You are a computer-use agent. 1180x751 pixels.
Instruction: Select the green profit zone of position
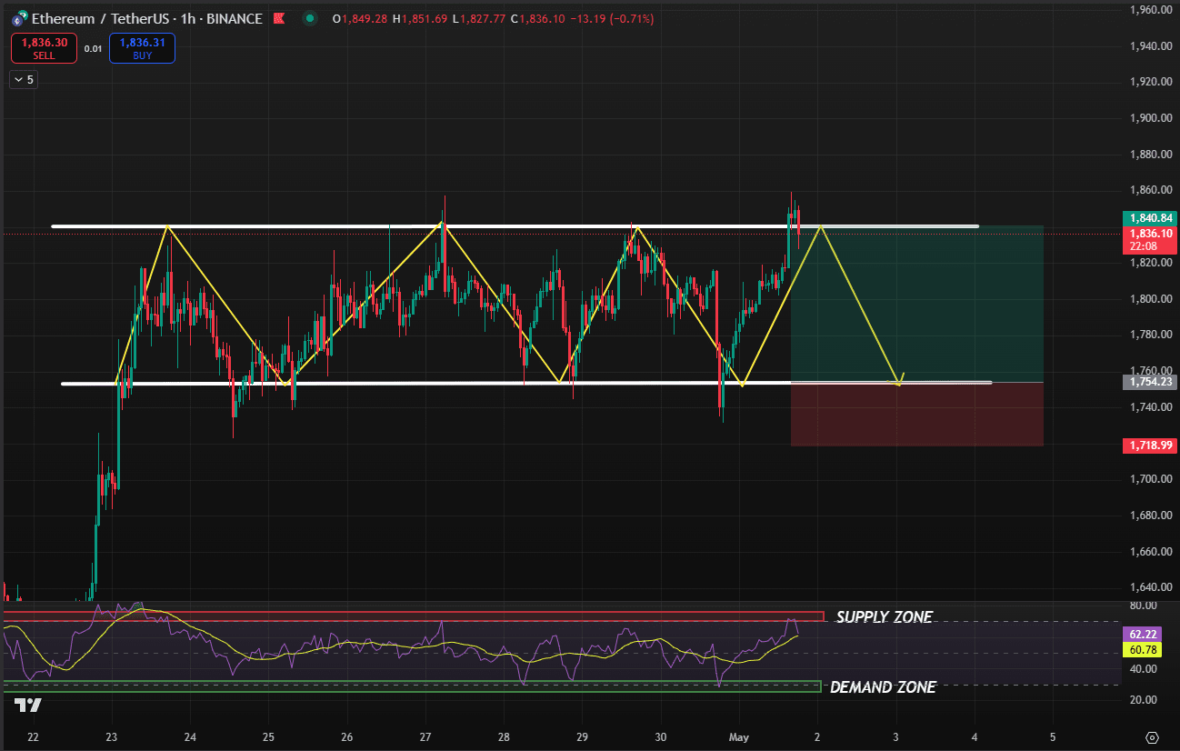coord(916,304)
